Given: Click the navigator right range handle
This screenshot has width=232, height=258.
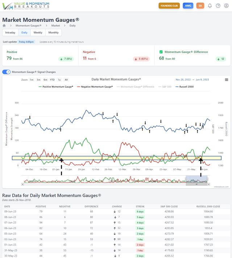Looking at the screenshot, I should [207, 179].
